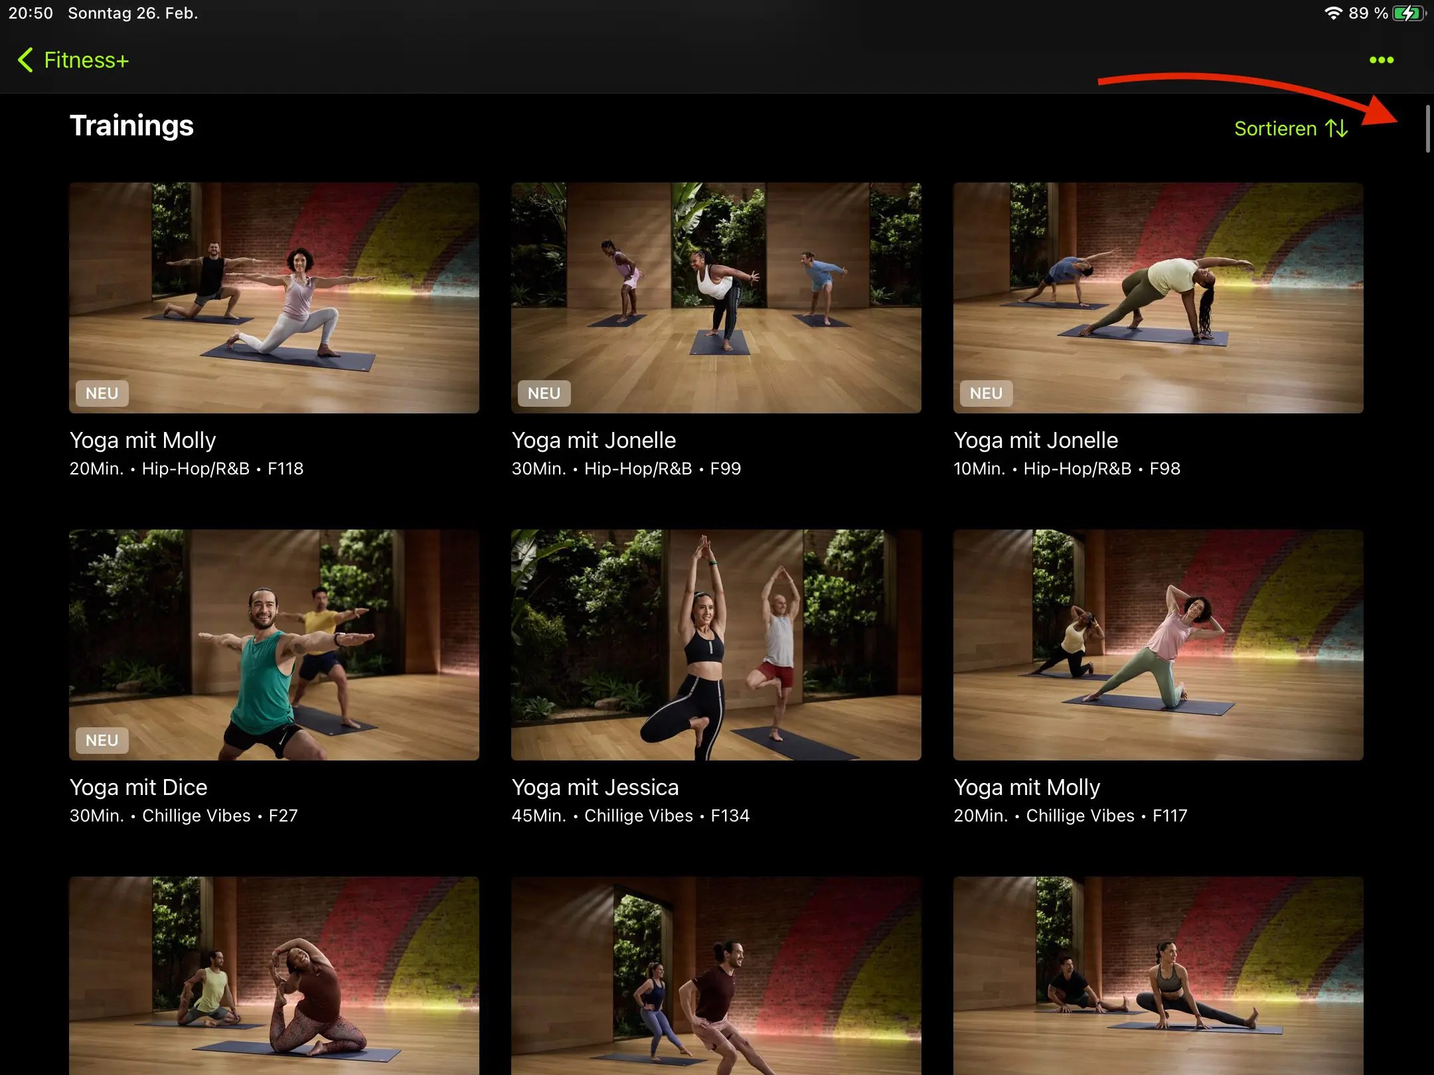Tap the Wi-Fi status icon
The width and height of the screenshot is (1434, 1075).
coord(1332,13)
